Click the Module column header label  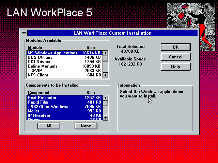35,48
